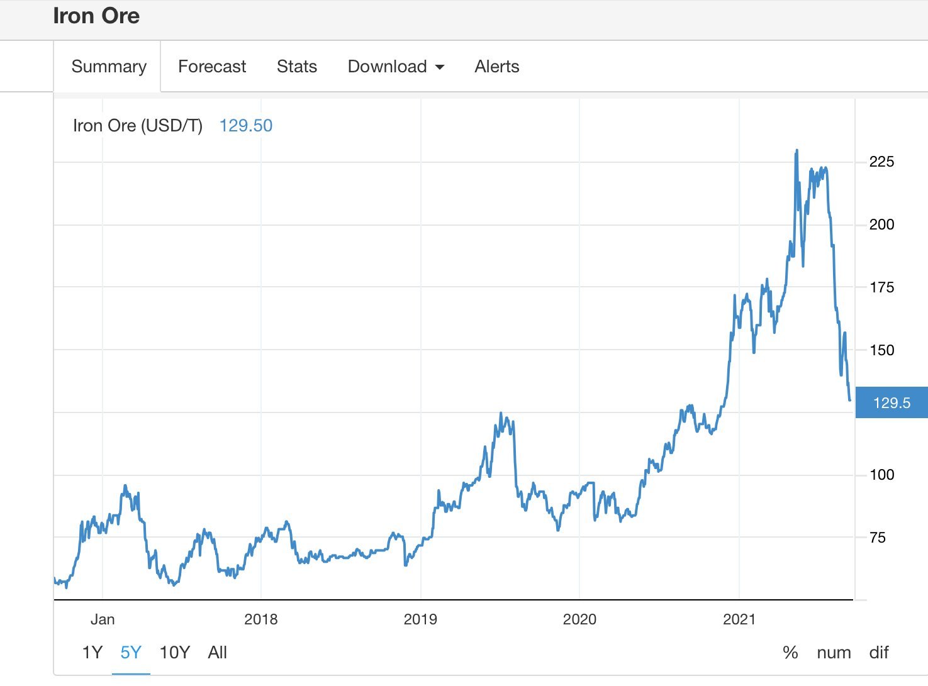Select the 5Y time range
This screenshot has height=686, width=928.
click(x=131, y=653)
